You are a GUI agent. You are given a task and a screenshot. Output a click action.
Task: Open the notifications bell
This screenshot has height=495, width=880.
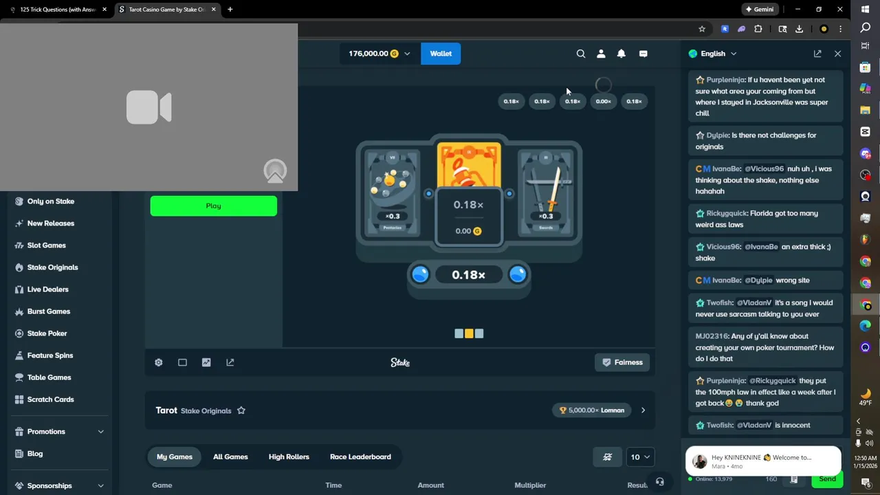621,54
